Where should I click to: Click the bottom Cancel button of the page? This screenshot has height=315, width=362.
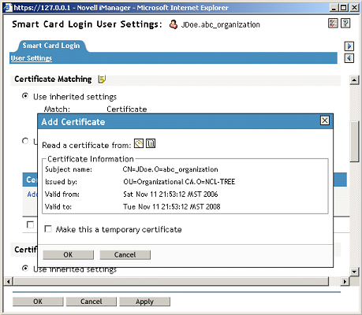tap(91, 302)
